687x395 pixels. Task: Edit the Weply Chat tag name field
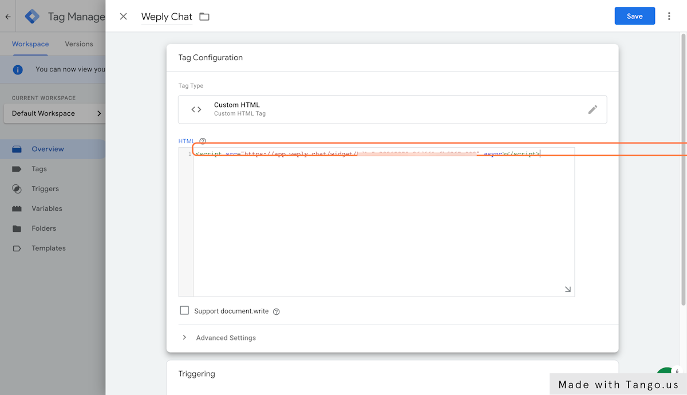coord(167,17)
